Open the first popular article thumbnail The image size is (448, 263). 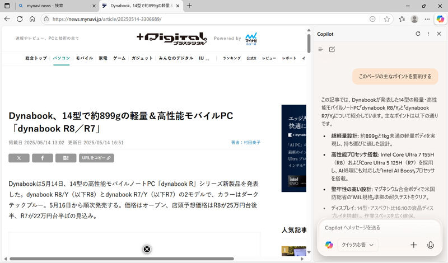pyautogui.click(x=293, y=251)
